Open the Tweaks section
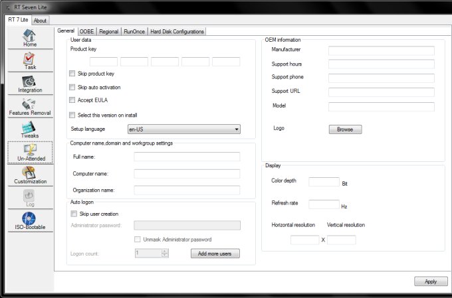Viewport: 452px width, 298px height. [29, 130]
